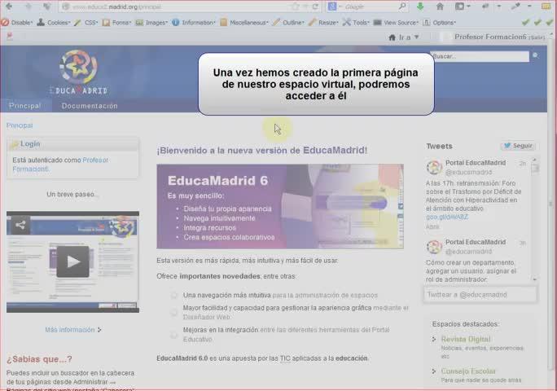Expand the 'Ir a' navigation dropdown
The width and height of the screenshot is (557, 391).
404,37
